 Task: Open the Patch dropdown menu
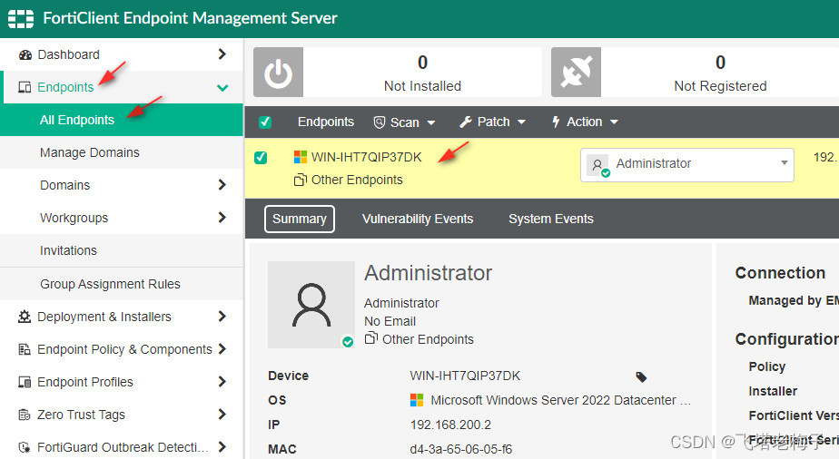(x=493, y=122)
